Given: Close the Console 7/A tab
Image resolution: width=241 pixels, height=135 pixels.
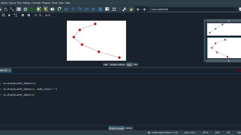Looking at the screenshot, I should pyautogui.click(x=9, y=70).
